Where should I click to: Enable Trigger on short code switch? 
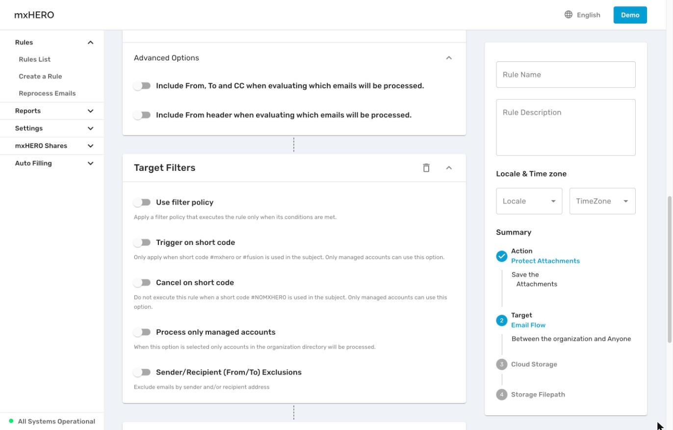tap(142, 242)
